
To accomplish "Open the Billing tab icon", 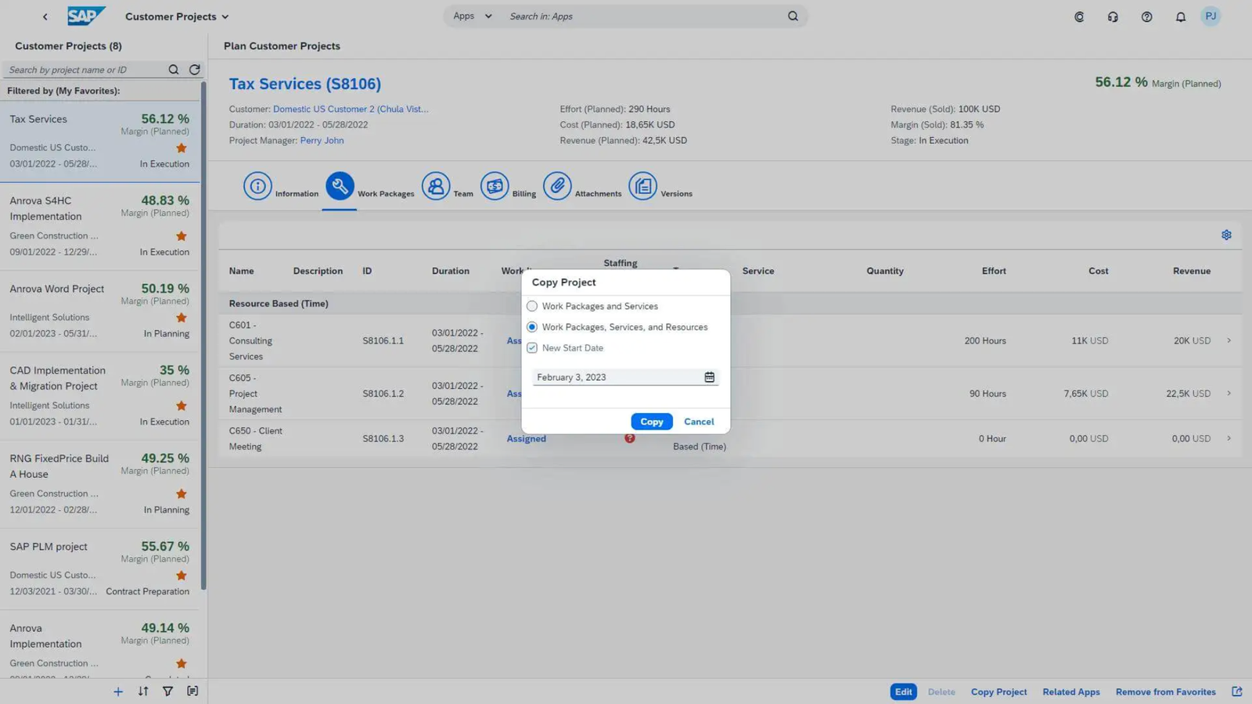I will coord(495,186).
